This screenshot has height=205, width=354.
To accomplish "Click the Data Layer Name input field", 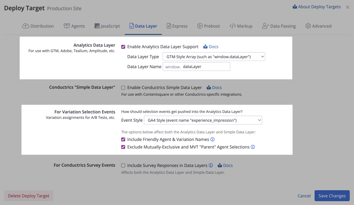I will (196, 67).
